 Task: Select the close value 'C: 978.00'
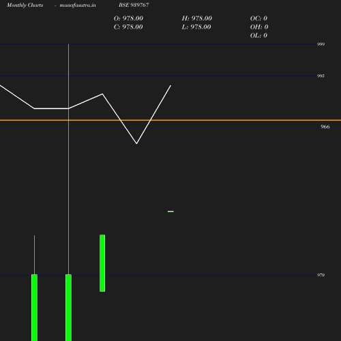[x=128, y=27]
